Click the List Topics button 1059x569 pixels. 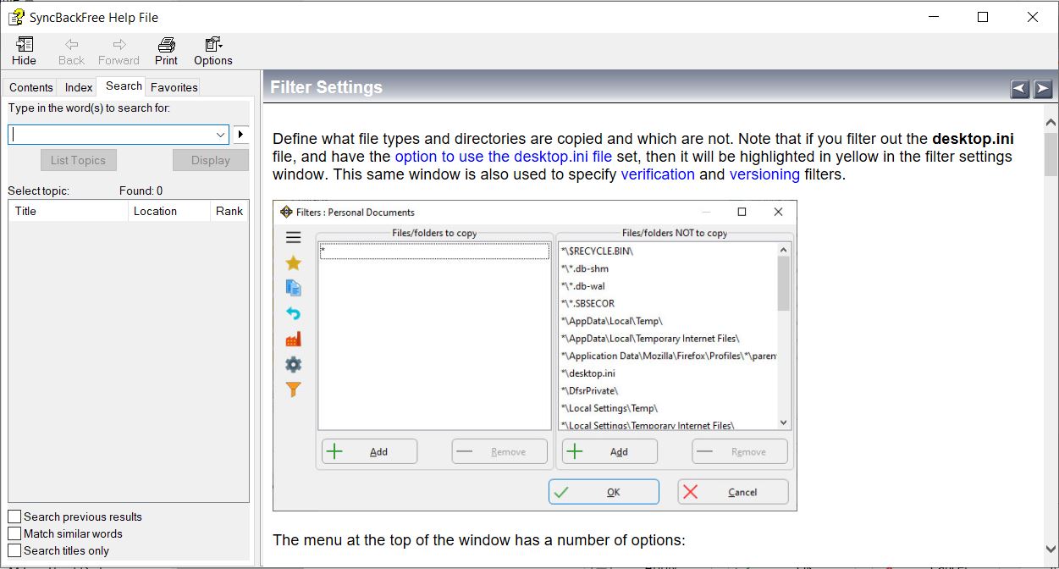(x=78, y=160)
